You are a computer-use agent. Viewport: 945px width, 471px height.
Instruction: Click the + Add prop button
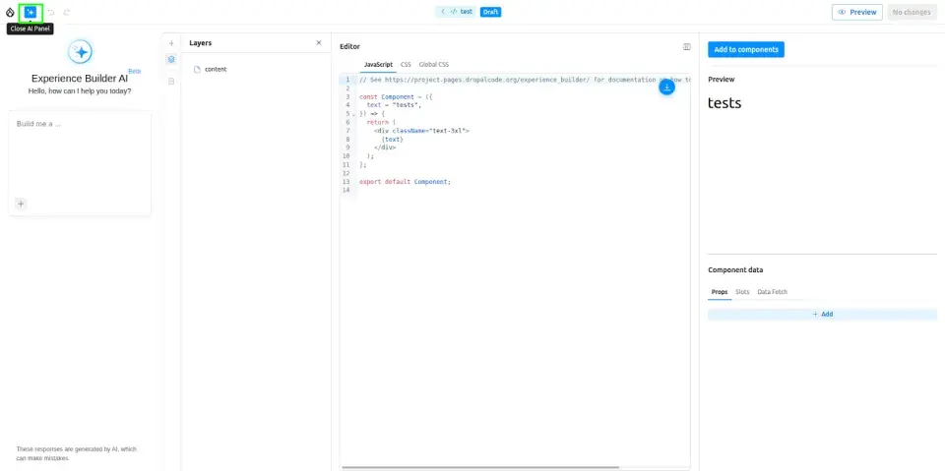[x=822, y=315]
